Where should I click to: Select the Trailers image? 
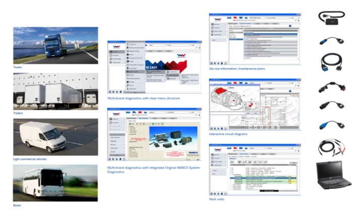click(x=55, y=91)
